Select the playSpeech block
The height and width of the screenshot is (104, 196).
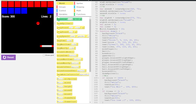point(73,36)
